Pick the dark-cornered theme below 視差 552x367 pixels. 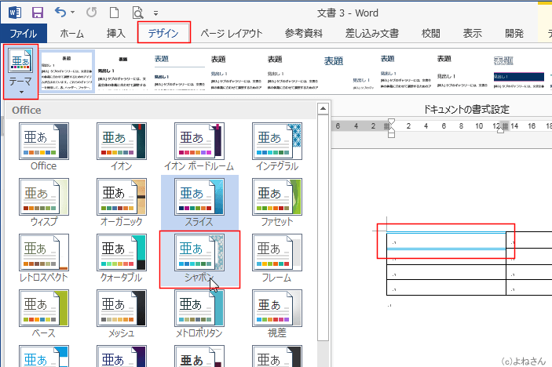pos(277,356)
